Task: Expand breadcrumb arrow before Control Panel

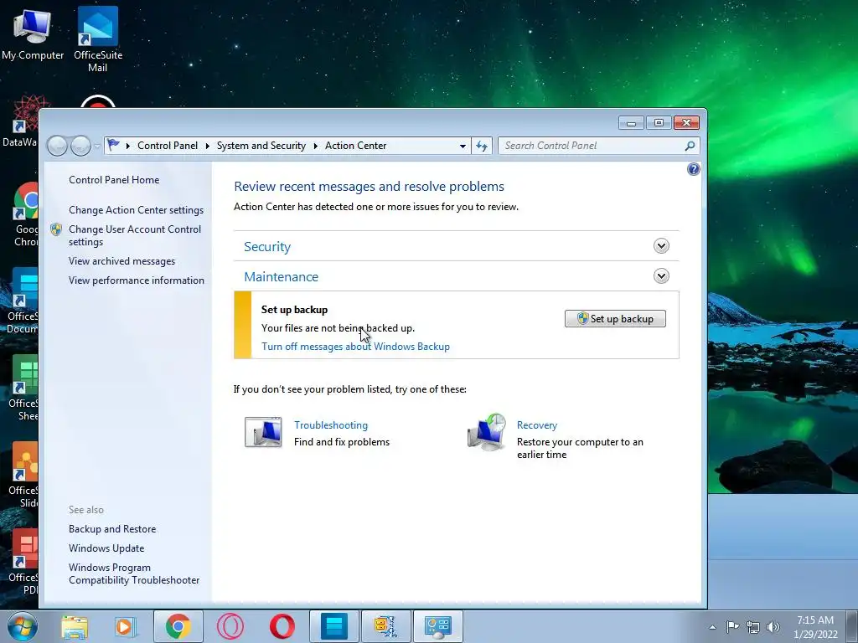Action: [x=128, y=146]
